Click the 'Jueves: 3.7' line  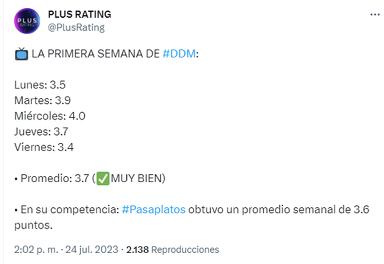[41, 132]
